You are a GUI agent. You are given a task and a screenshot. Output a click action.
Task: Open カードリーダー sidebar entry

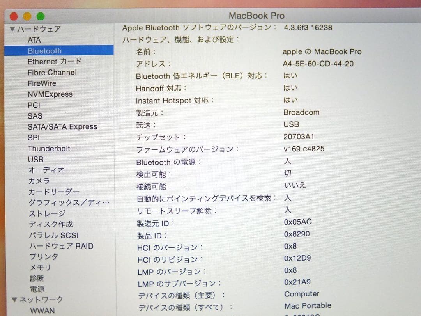54,192
